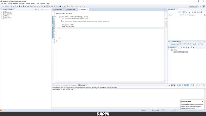Click the Open Perspective icon
Screen dimensions: 206x116
(x=201, y=6)
